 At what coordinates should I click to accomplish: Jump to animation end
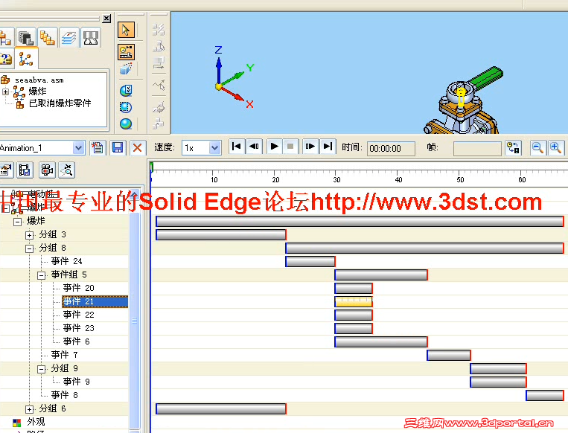tap(328, 147)
